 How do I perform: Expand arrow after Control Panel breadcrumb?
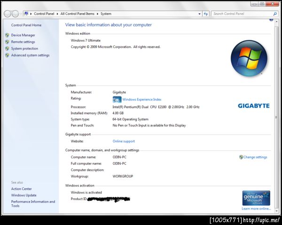57,14
